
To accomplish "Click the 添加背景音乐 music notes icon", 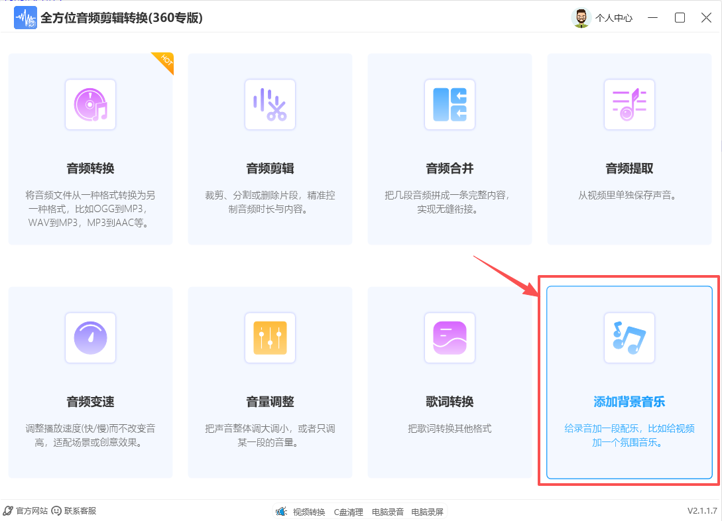I will (x=629, y=338).
